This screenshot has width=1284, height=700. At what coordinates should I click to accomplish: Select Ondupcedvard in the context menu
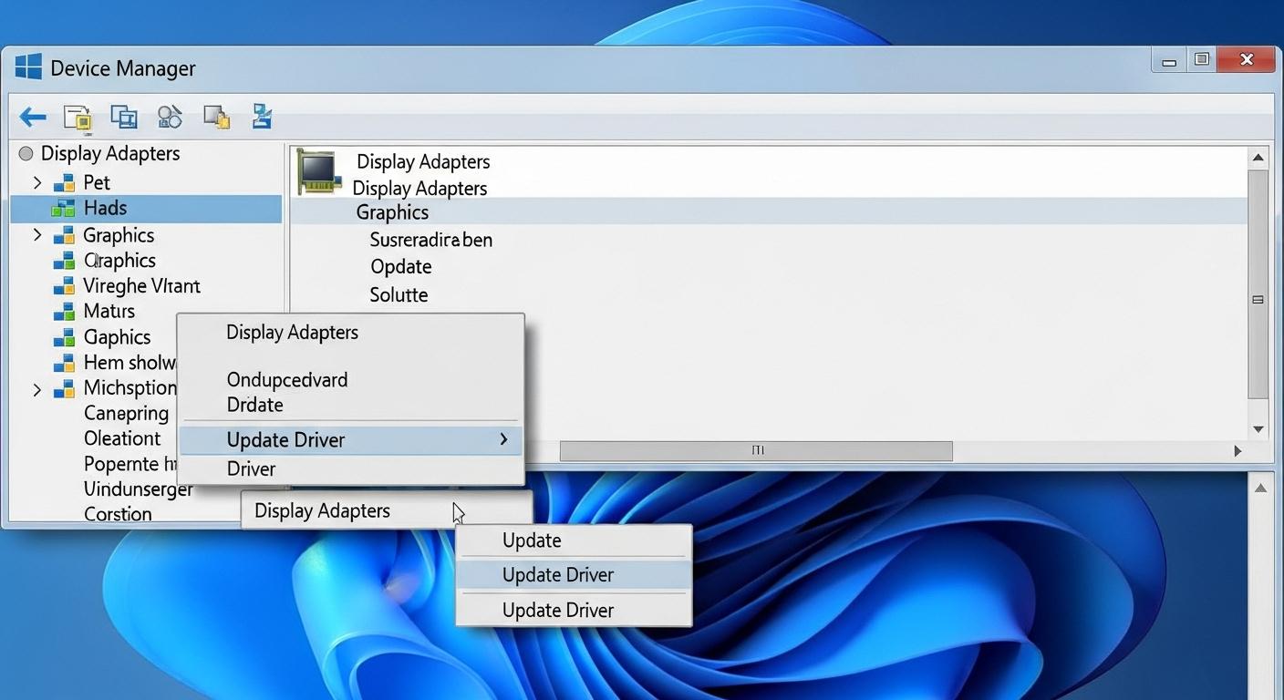(x=286, y=379)
